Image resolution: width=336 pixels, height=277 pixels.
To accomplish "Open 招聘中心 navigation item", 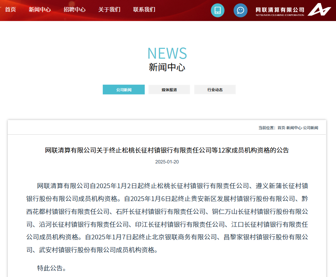I will 75,9.
